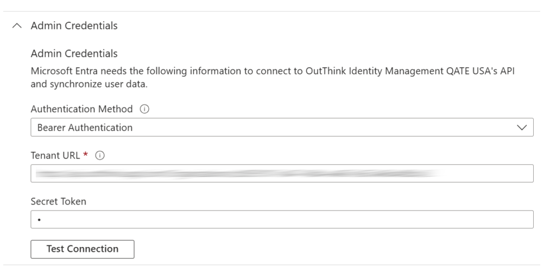Click the Authentication Method label
The image size is (556, 273).
click(x=81, y=109)
